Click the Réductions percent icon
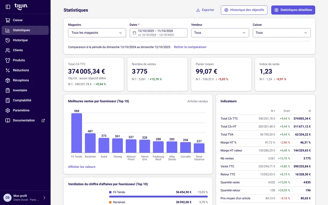This screenshot has height=205, width=328. point(8,70)
